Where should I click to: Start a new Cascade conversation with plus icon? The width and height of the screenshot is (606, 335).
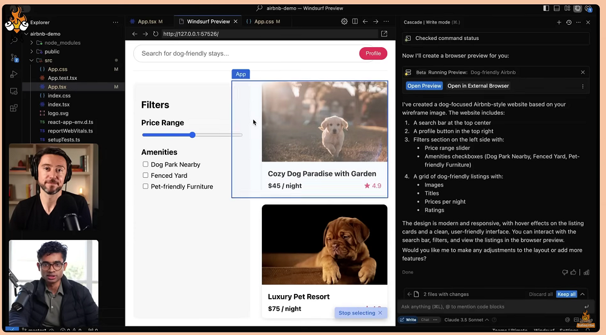click(559, 22)
